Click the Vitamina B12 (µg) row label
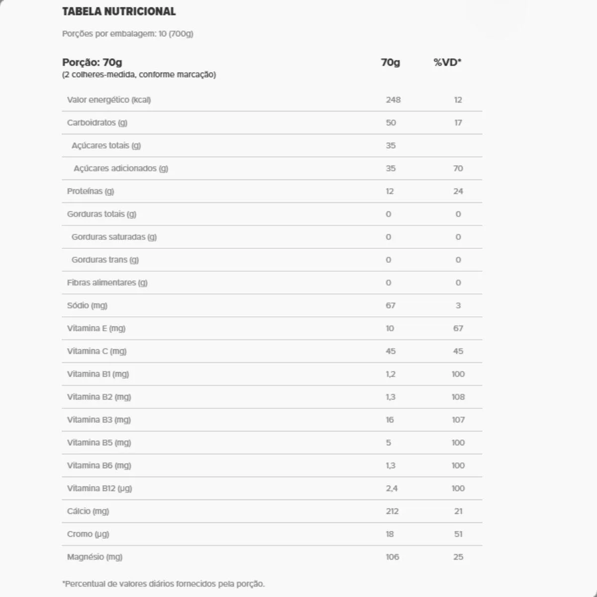Image resolution: width=597 pixels, height=597 pixels. (99, 489)
